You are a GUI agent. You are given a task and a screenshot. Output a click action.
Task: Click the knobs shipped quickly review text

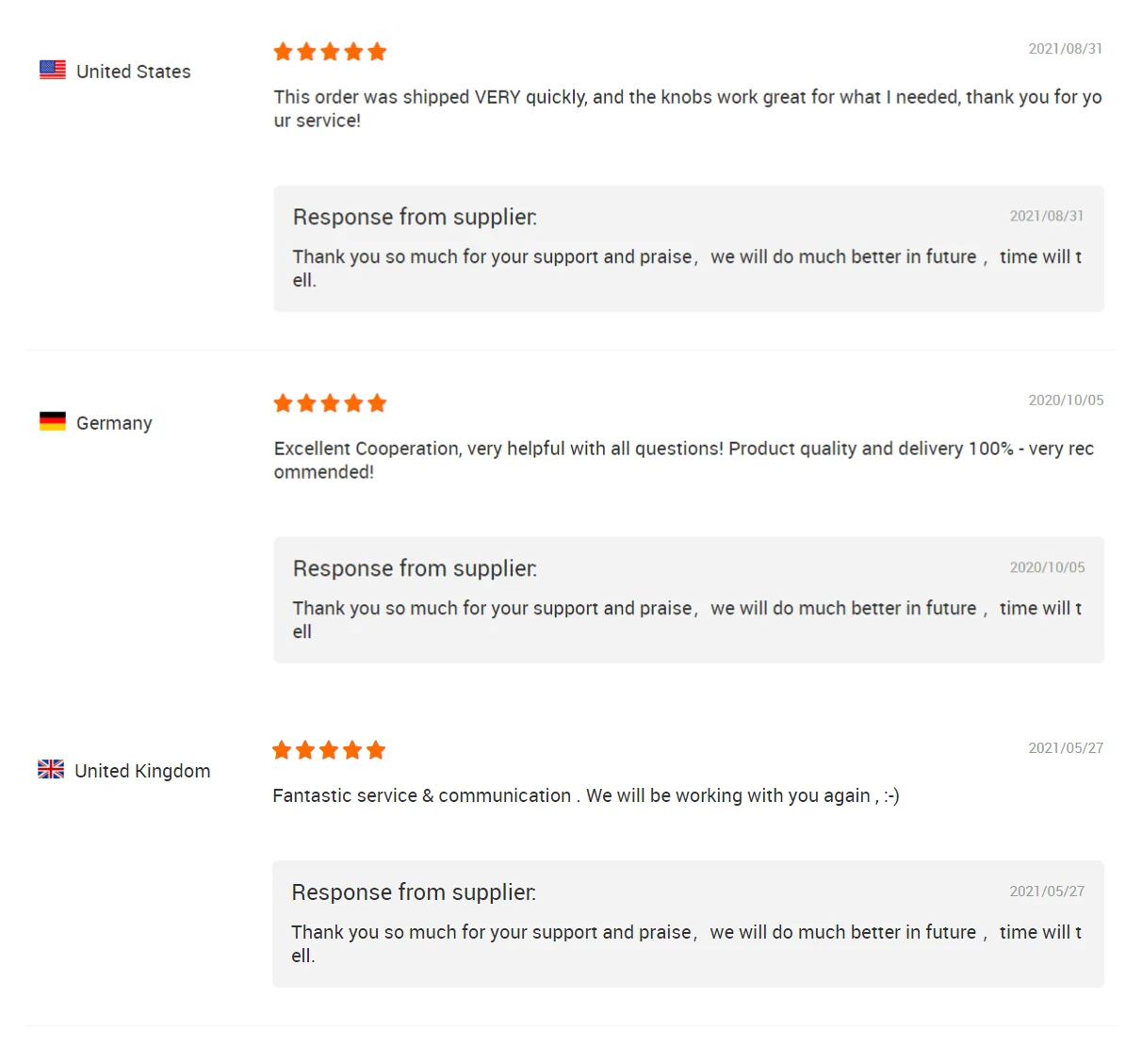687,108
